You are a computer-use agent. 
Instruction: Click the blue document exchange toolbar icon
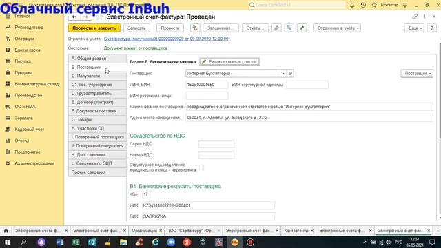point(289,28)
